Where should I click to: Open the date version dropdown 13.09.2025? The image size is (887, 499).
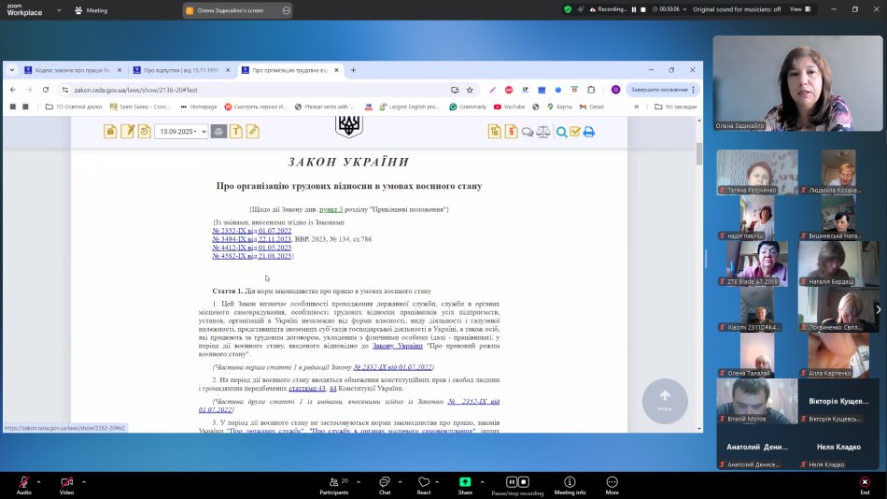pos(181,132)
